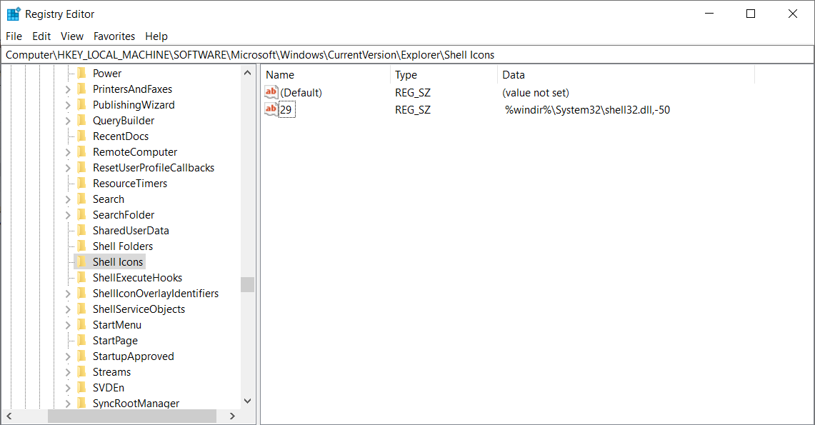The height and width of the screenshot is (425, 815).
Task: Click the Shell Icons folder icon
Action: pos(81,262)
